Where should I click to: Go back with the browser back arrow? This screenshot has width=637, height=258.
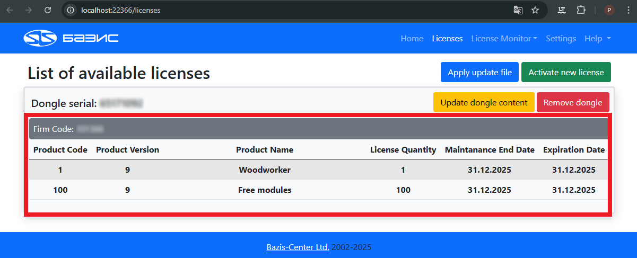click(x=10, y=10)
